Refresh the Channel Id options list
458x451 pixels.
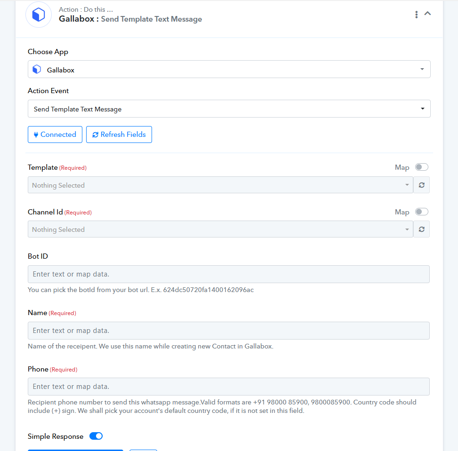pos(421,229)
